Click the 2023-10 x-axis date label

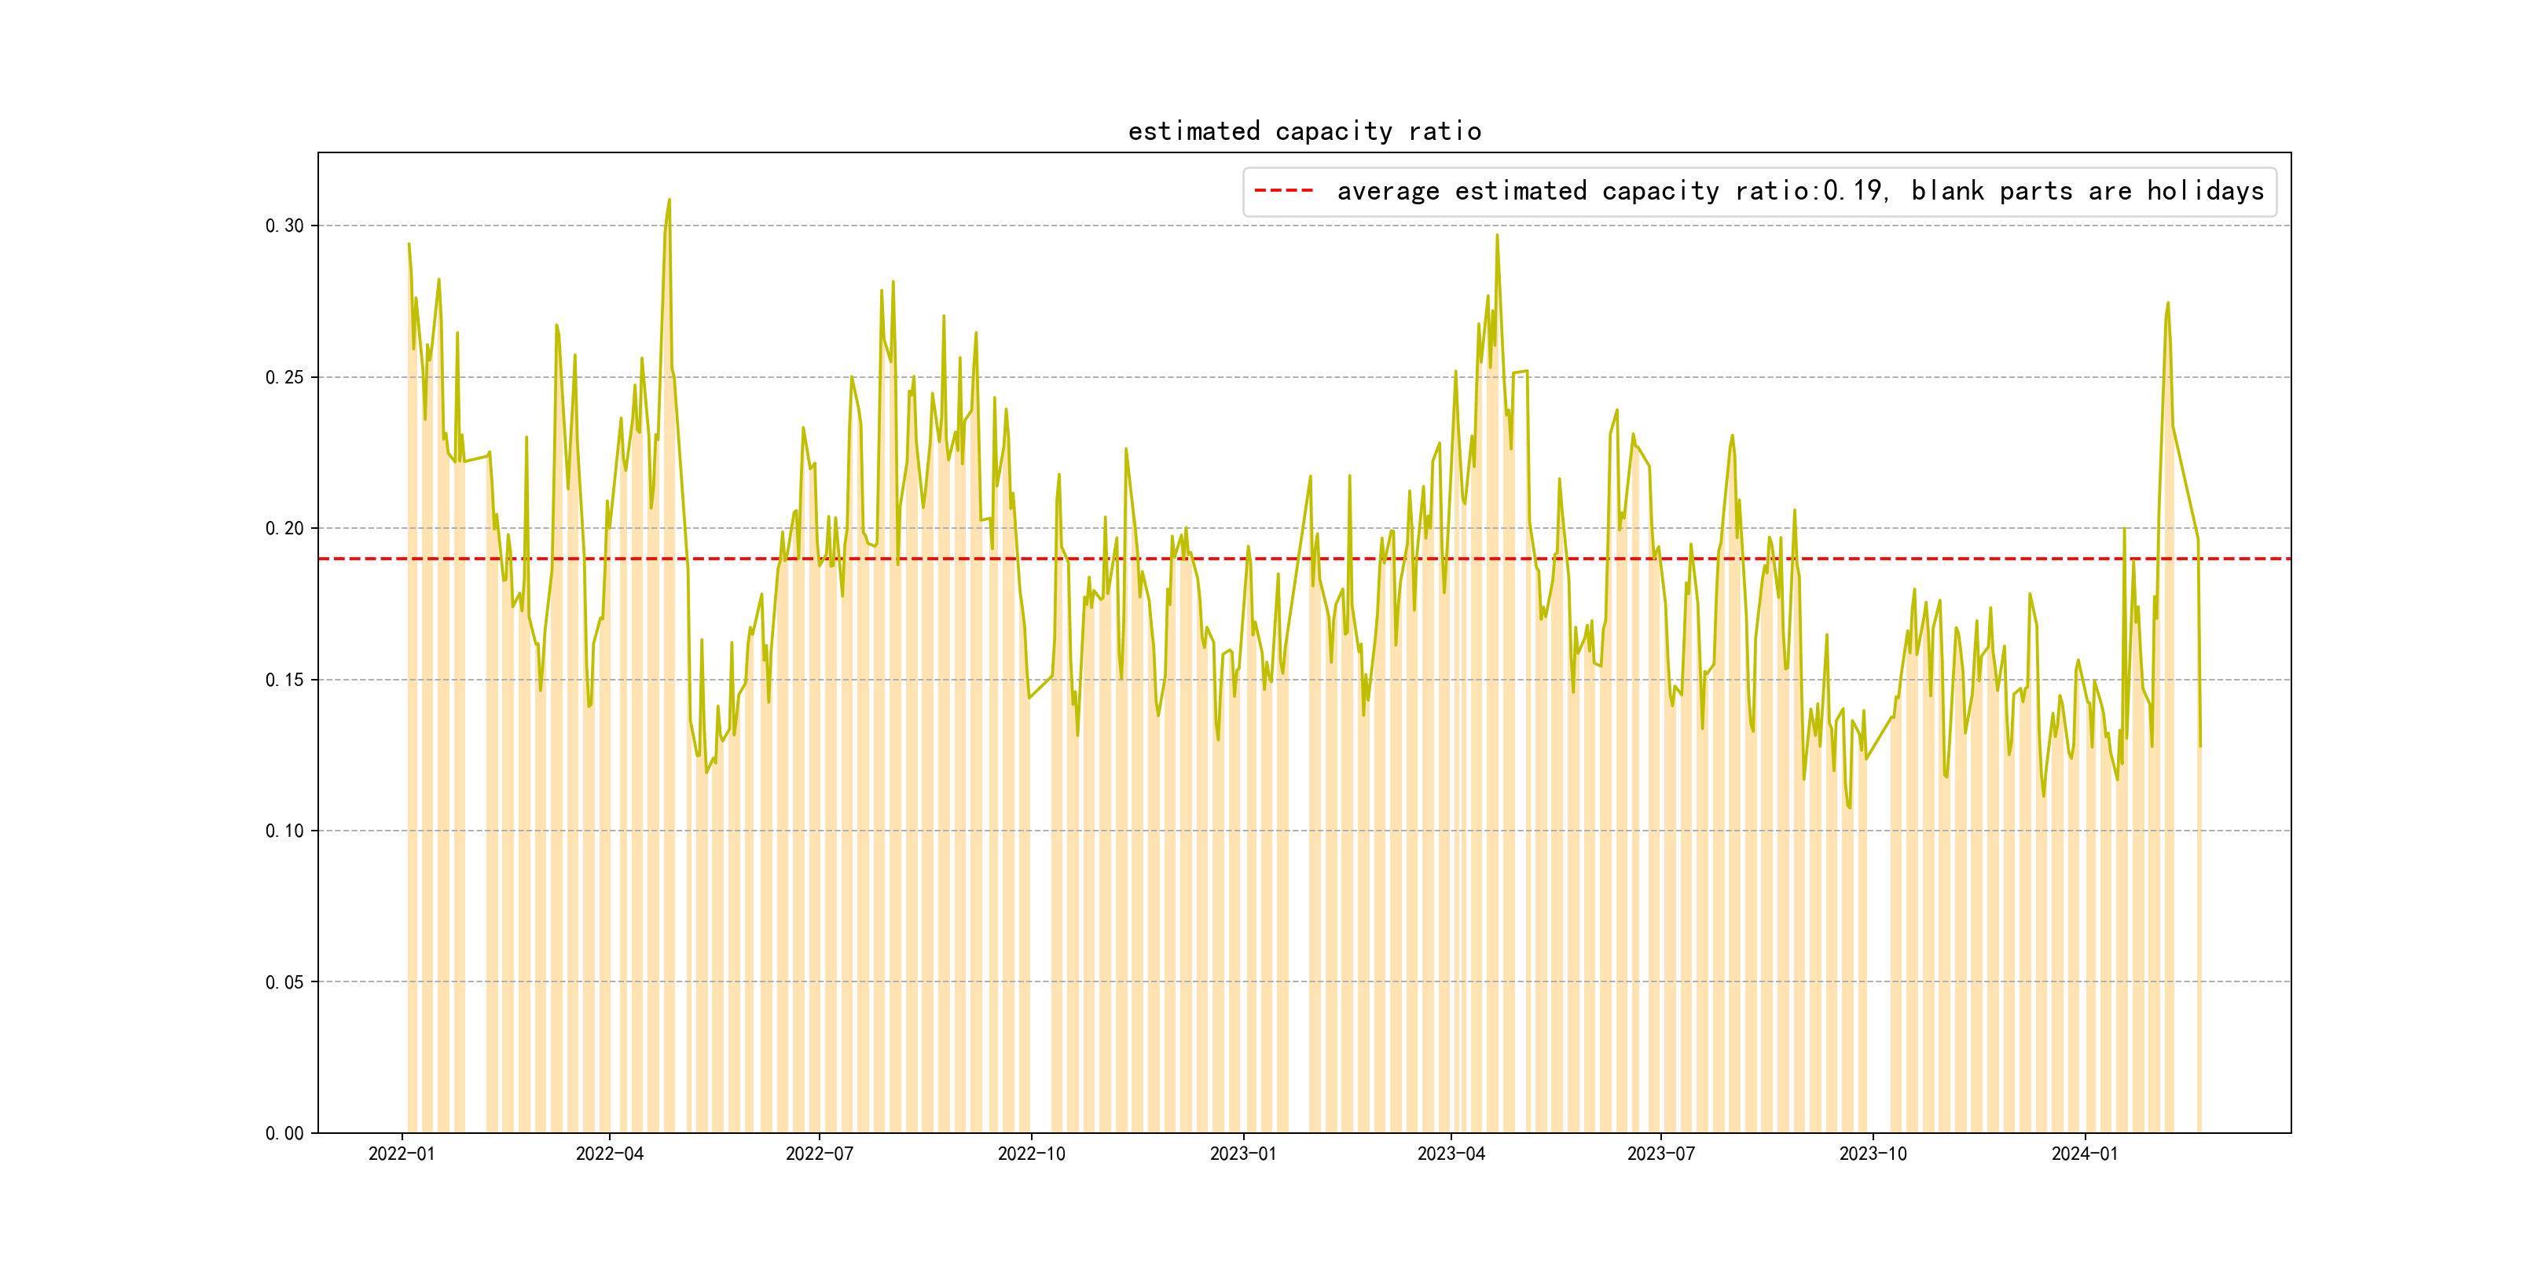pyautogui.click(x=1872, y=1154)
